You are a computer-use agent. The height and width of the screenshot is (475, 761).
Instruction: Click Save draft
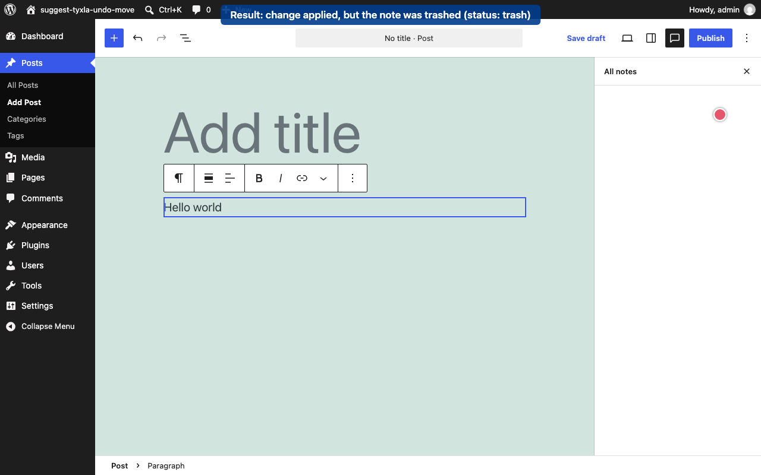pyautogui.click(x=586, y=38)
